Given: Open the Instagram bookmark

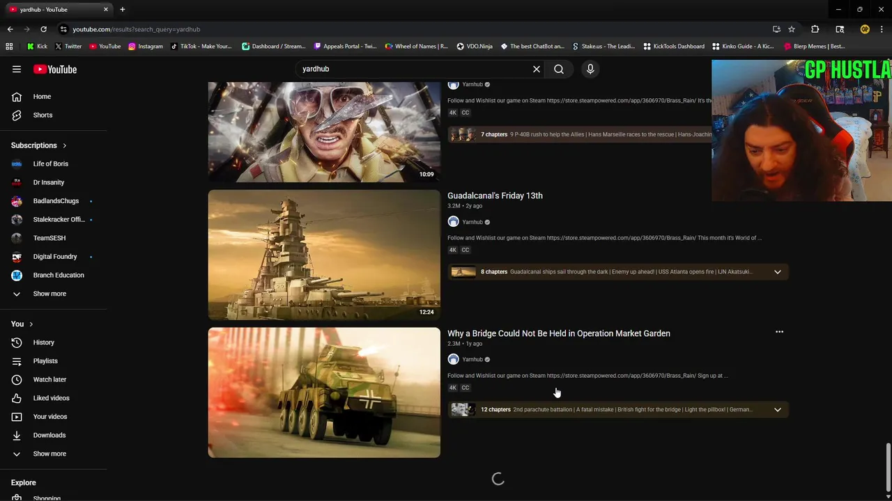Looking at the screenshot, I should (x=145, y=47).
